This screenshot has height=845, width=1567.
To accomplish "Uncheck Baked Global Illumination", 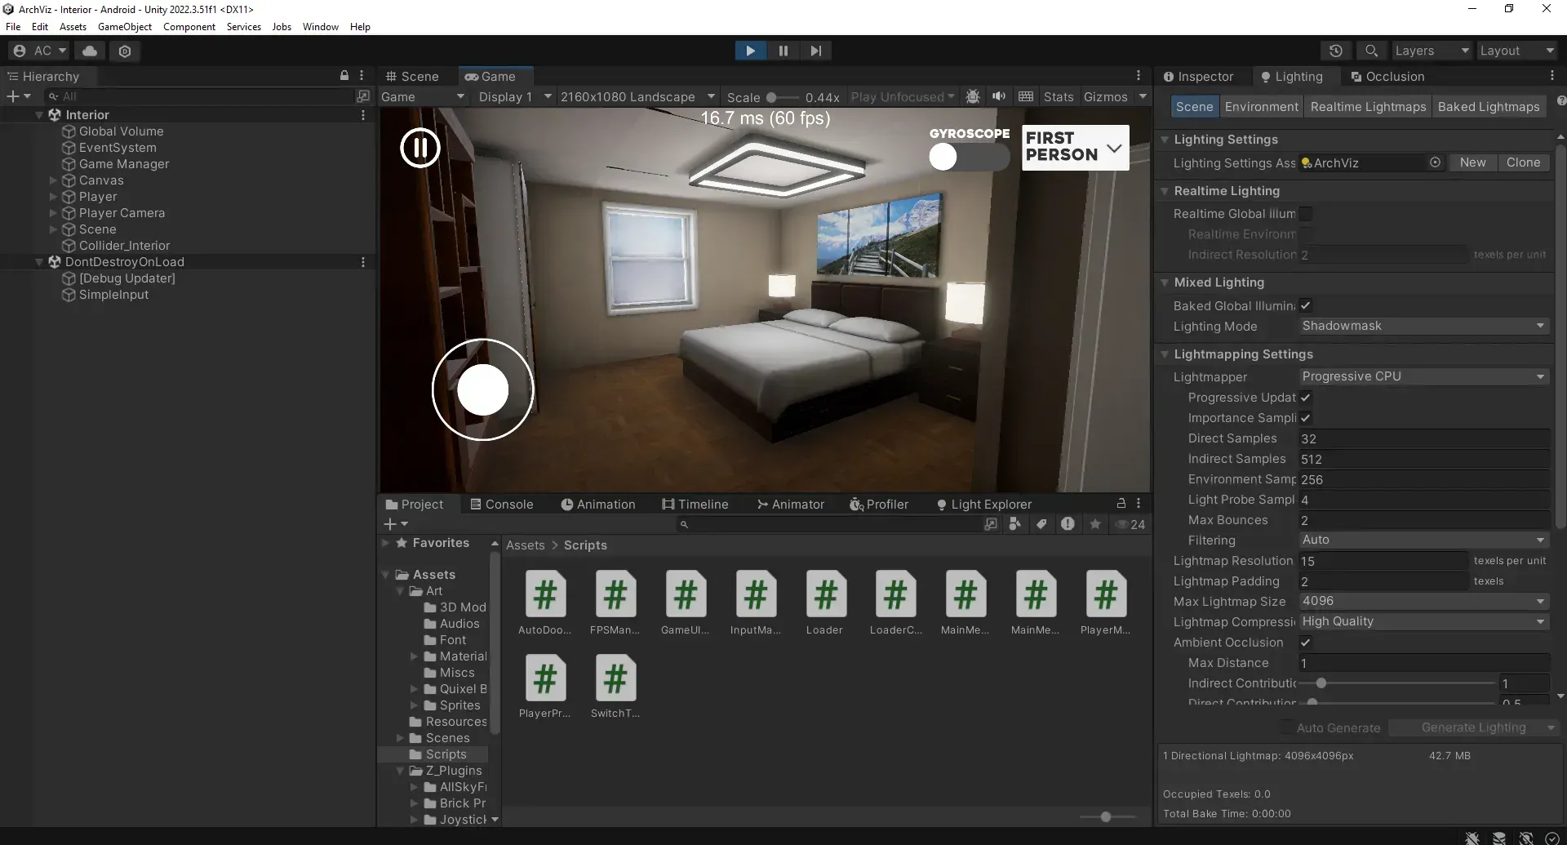I will pyautogui.click(x=1306, y=305).
